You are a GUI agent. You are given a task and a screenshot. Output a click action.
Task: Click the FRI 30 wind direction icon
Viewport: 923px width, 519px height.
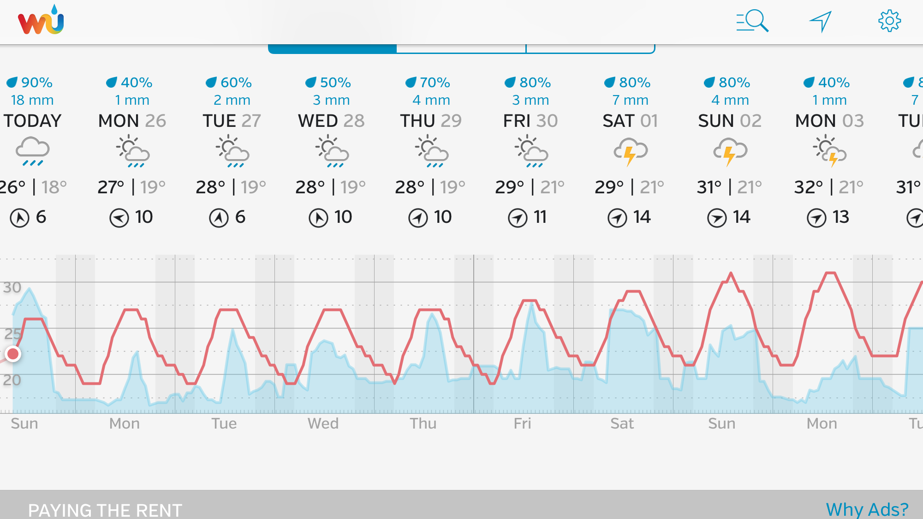point(518,218)
